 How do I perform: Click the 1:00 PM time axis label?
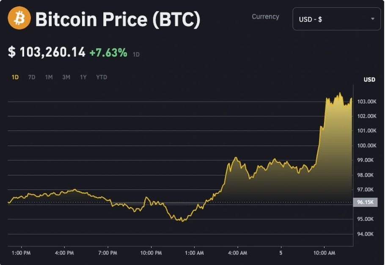pyautogui.click(x=21, y=253)
